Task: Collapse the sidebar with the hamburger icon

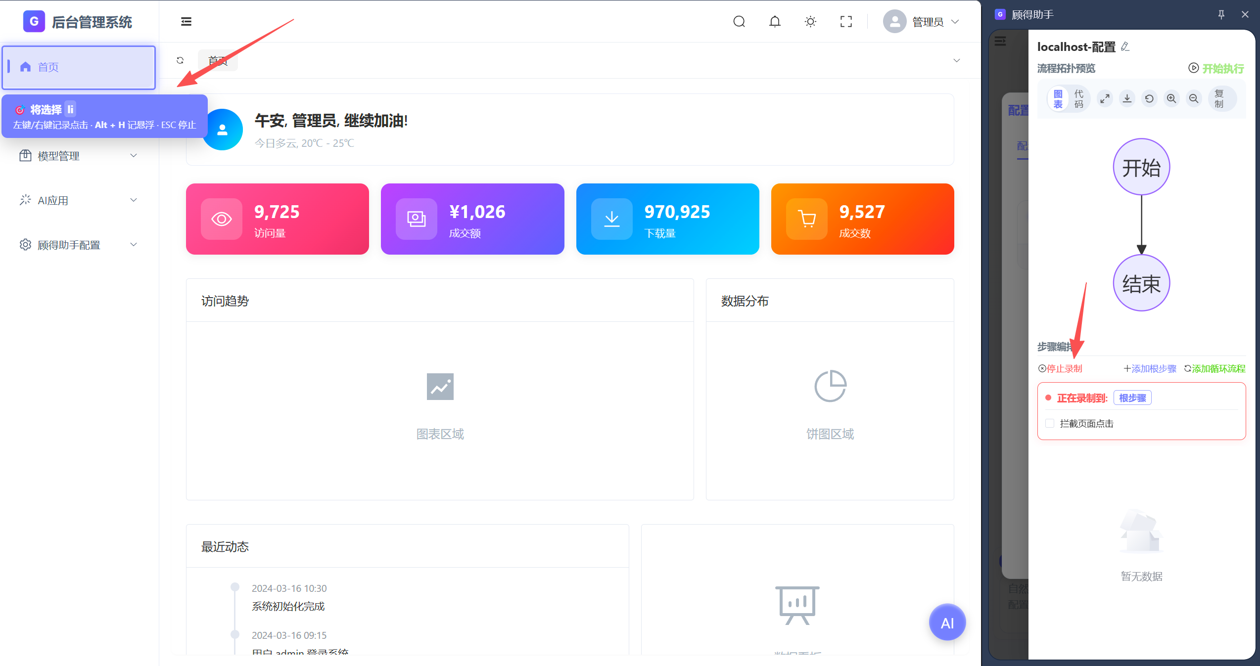Action: pos(186,21)
